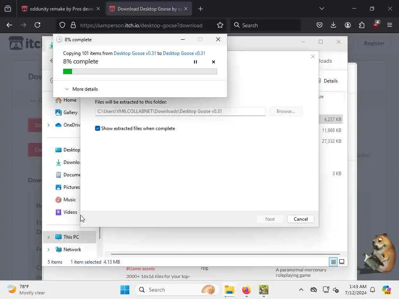This screenshot has height=299, width=399.
Task: Click the Details pane button
Action: 328,81
